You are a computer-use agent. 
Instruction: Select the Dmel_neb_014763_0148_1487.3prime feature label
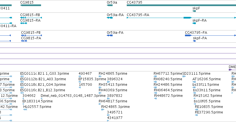(x=73, y=96)
